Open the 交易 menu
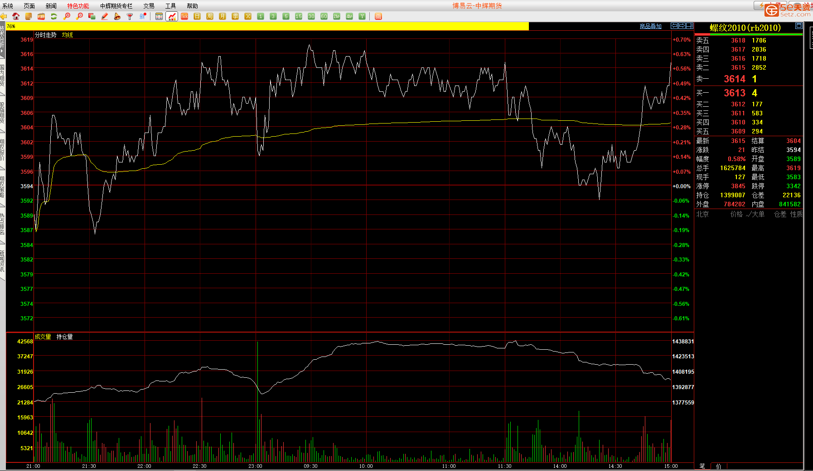This screenshot has width=813, height=471. (149, 6)
